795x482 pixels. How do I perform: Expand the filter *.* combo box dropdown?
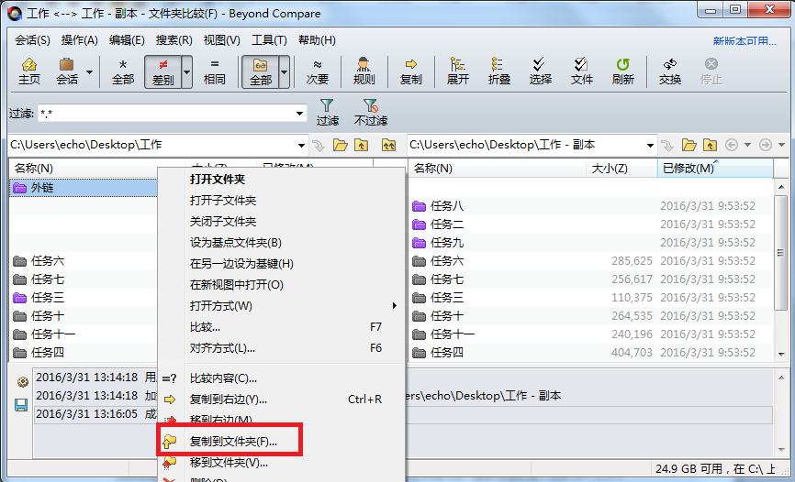[x=299, y=114]
